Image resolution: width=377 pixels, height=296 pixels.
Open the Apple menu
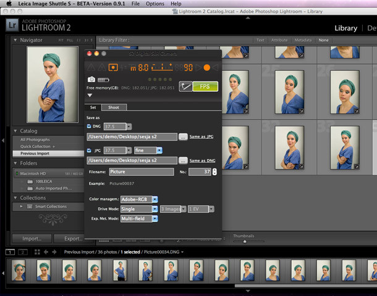pos(9,4)
